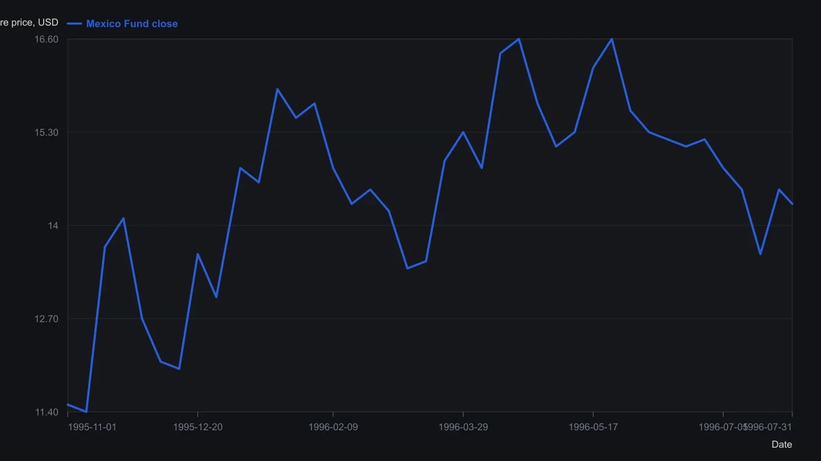Screen dimensions: 821x461
Task: Click the Date axis title
Action: tap(781, 445)
